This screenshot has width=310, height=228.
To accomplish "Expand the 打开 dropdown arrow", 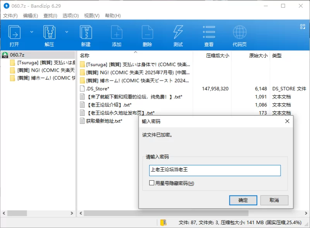I will pyautogui.click(x=32, y=32).
